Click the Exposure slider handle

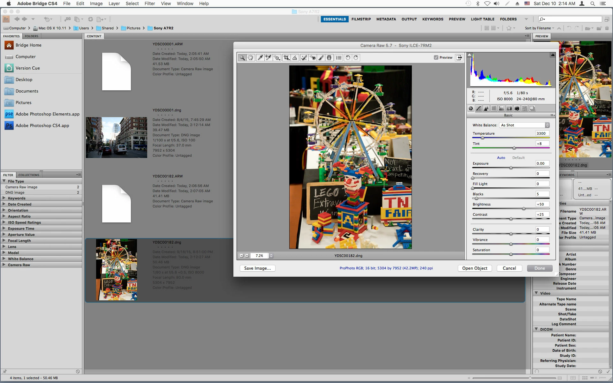click(511, 168)
